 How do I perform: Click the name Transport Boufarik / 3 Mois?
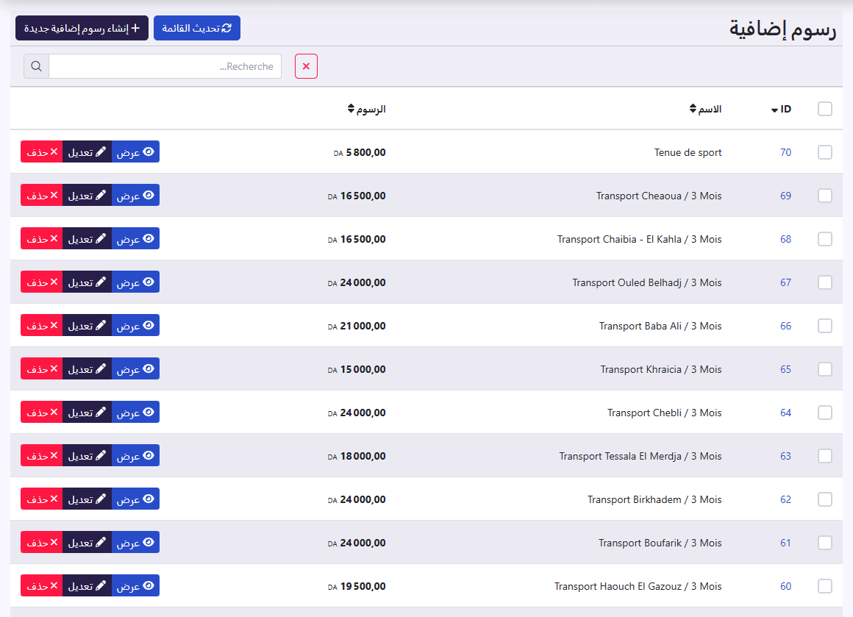[x=660, y=543]
